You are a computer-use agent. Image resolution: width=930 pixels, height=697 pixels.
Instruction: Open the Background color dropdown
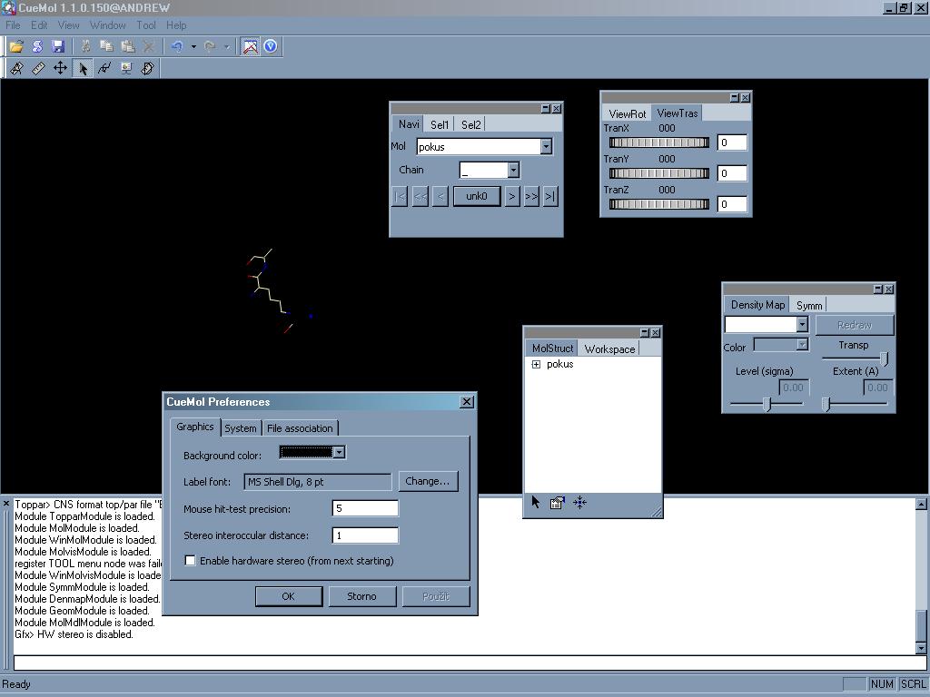click(339, 452)
